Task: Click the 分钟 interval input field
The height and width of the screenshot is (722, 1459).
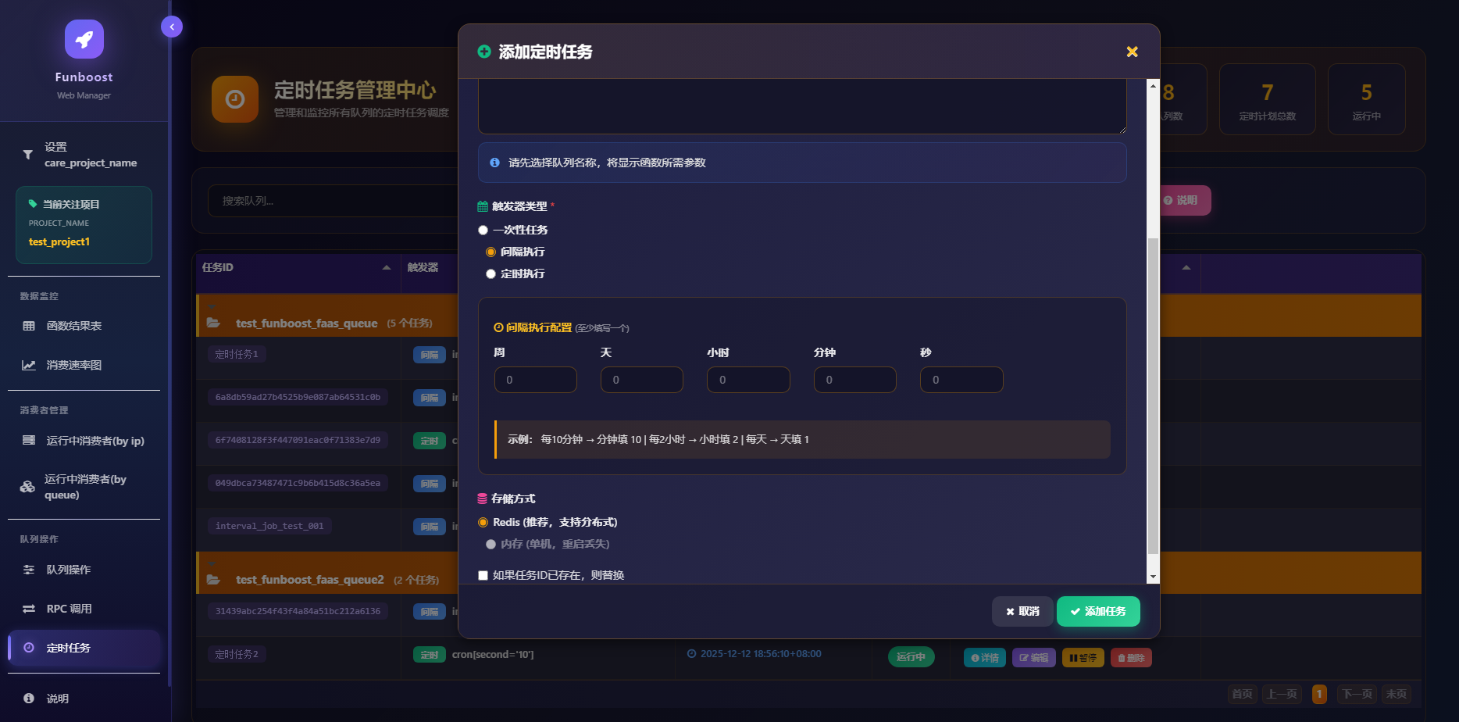Action: click(855, 380)
